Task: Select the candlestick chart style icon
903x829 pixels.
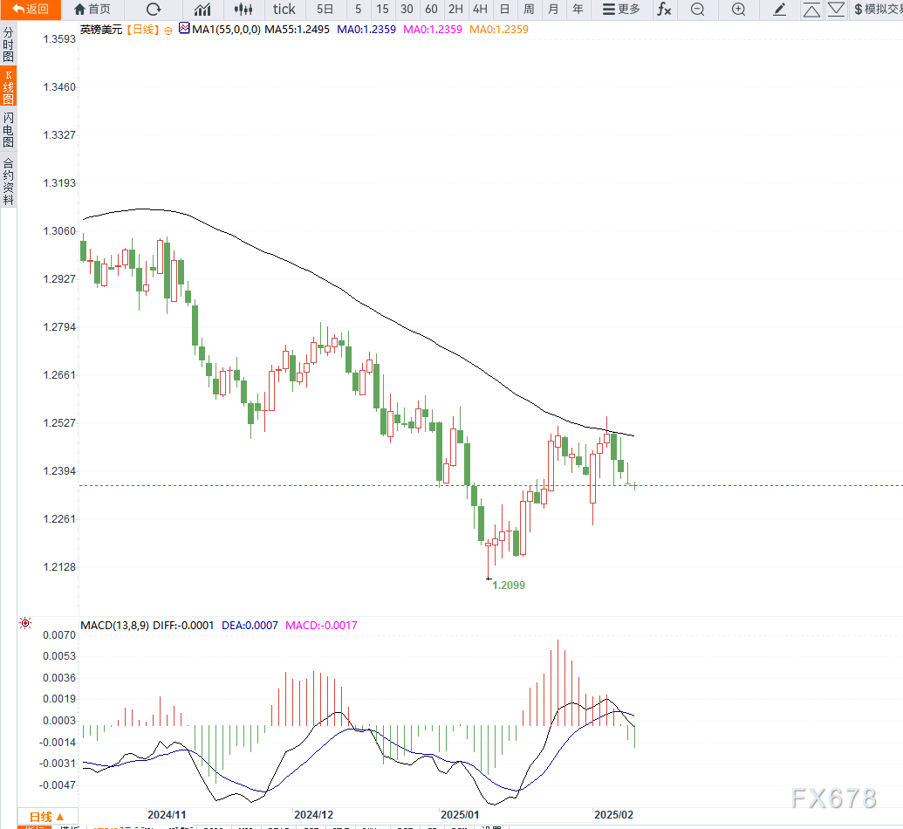Action: click(244, 10)
